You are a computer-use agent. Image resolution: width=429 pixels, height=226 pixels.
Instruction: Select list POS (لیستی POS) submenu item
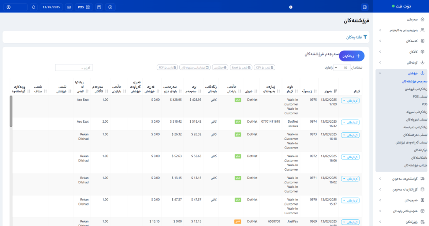[420, 96]
